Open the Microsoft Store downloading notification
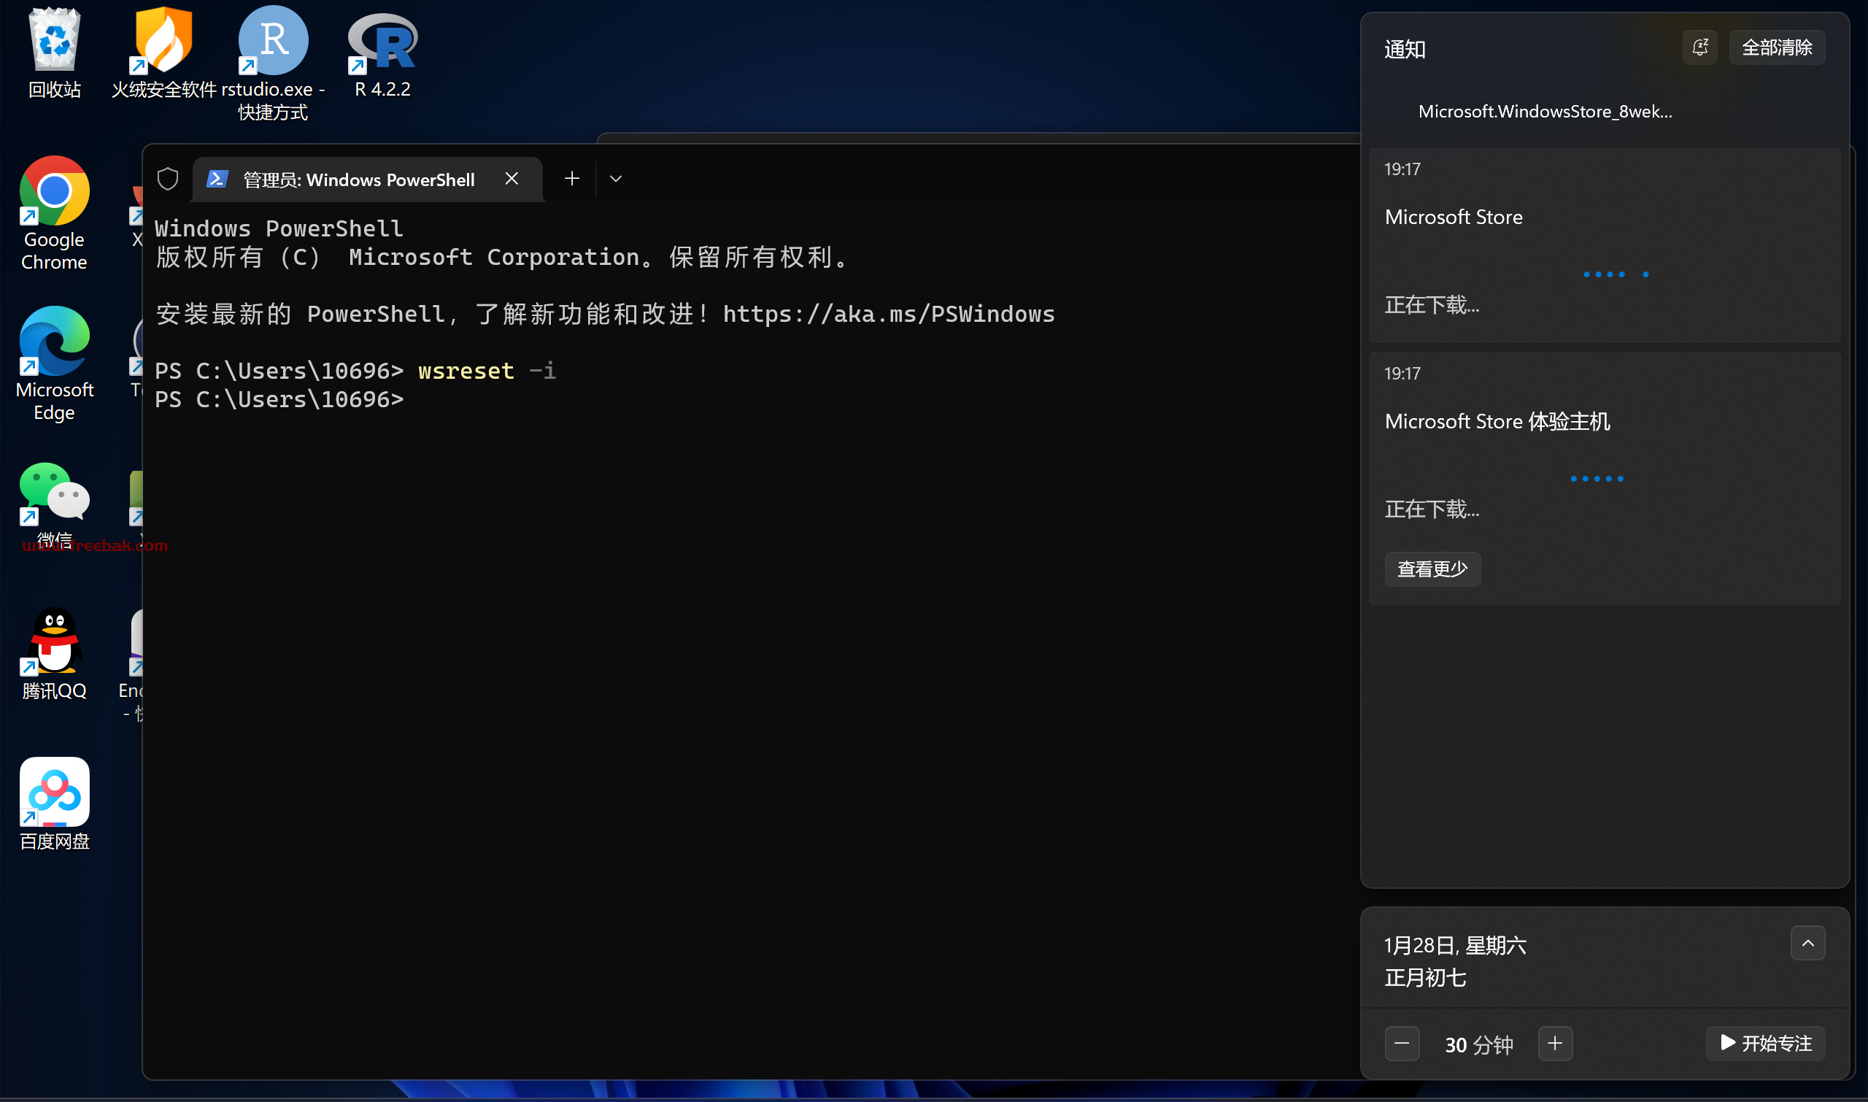This screenshot has height=1102, width=1868. (1605, 244)
